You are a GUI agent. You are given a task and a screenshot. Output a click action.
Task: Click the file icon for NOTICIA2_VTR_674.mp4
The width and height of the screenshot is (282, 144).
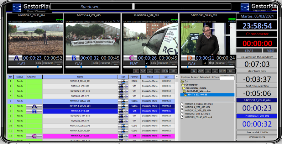point(182,114)
